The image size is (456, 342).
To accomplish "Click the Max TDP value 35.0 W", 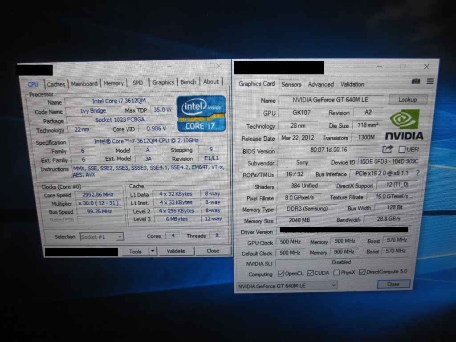I will 163,110.
